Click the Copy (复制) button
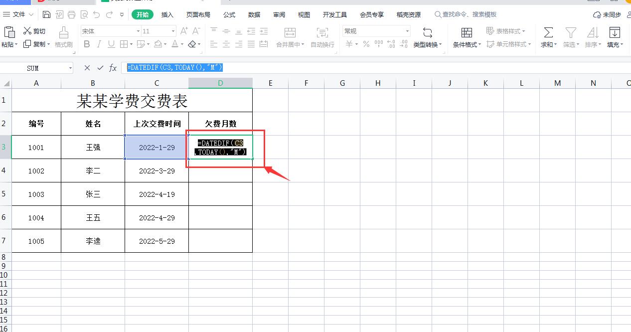 [35, 44]
